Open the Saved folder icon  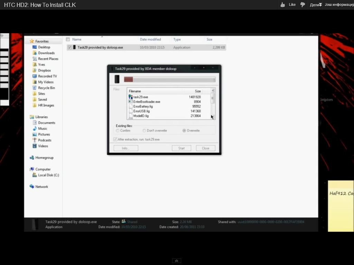35,99
